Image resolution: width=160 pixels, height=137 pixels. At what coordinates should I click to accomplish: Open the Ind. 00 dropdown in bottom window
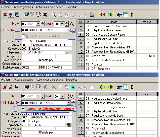(x=62, y=96)
